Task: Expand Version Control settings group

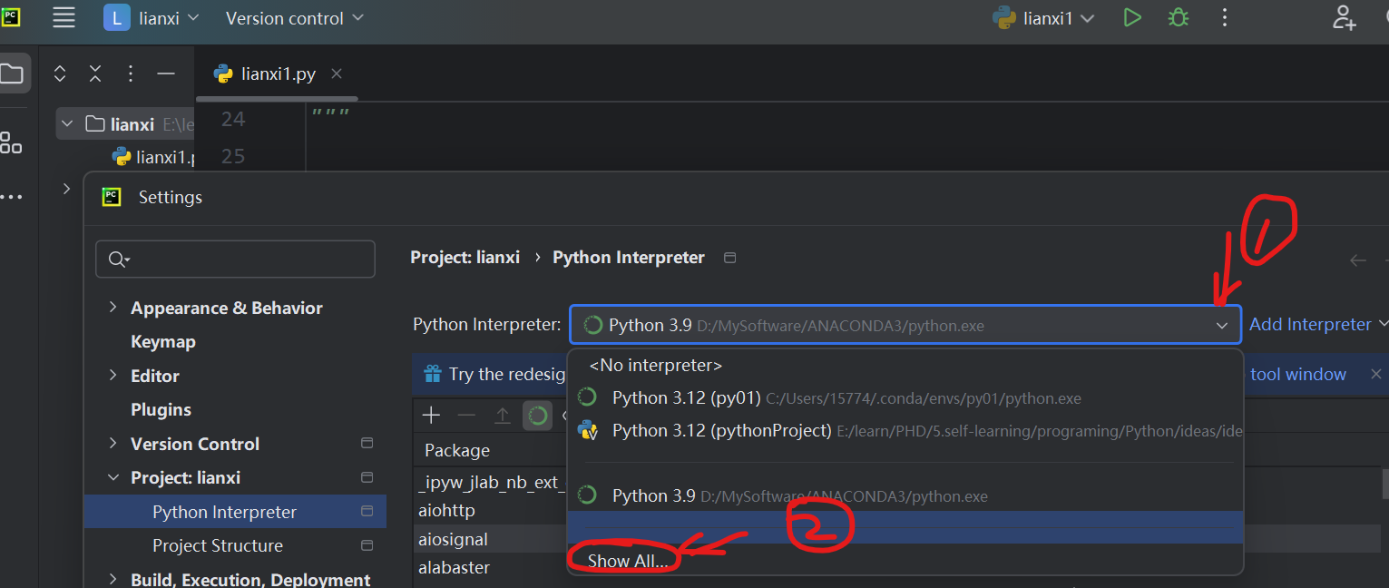Action: (x=112, y=444)
